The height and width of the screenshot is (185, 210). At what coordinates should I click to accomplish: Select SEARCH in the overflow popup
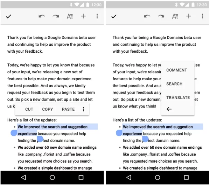(x=174, y=84)
